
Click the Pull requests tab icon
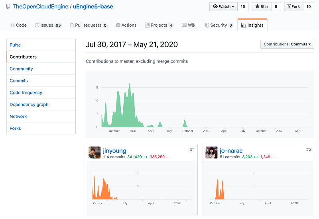[72, 25]
